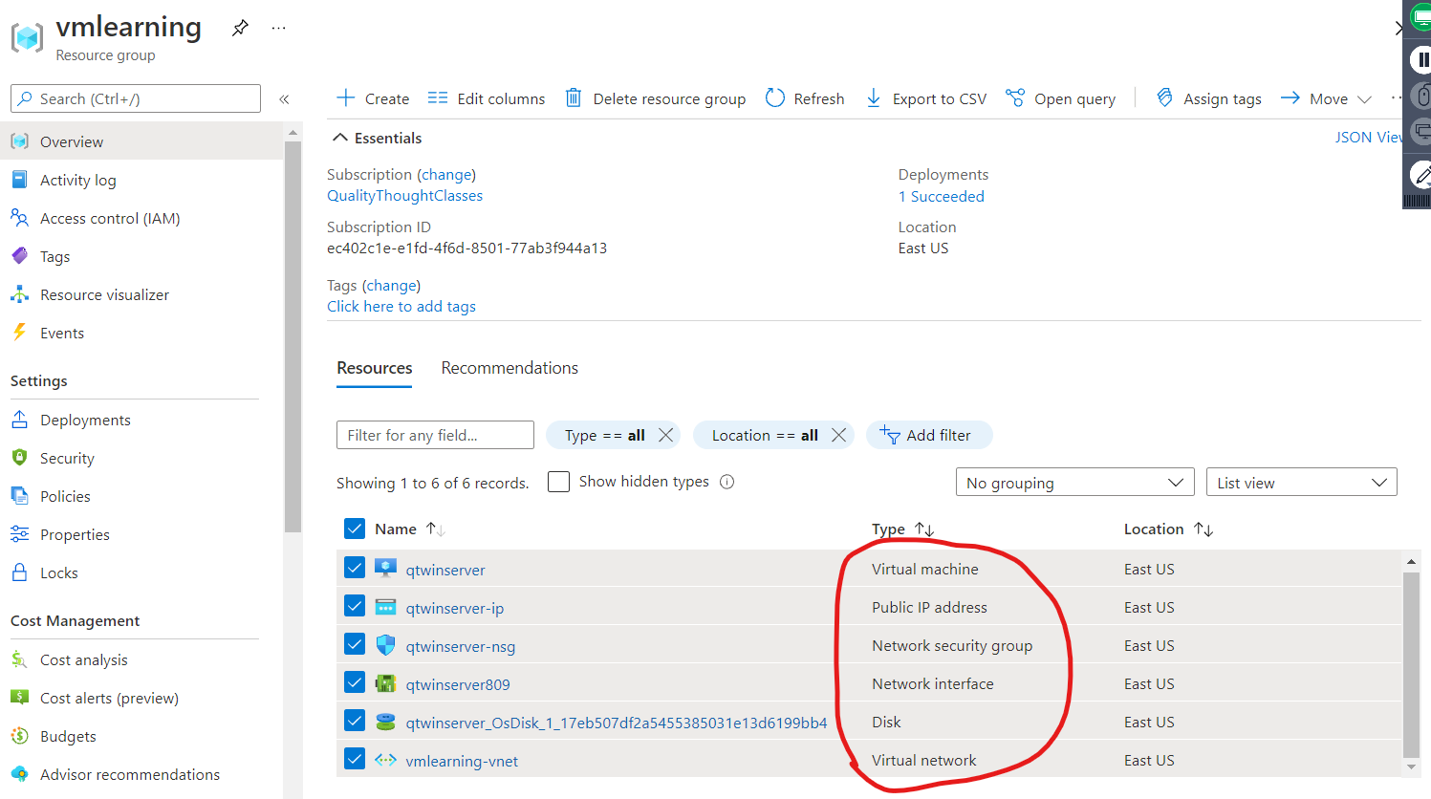Image resolution: width=1431 pixels, height=799 pixels.
Task: Open Advisor recommendations
Action: tap(129, 774)
